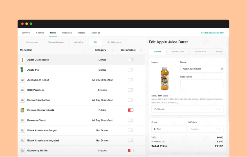Click Create new Menu Item link
This screenshot has width=247, height=157.
(x=213, y=33)
